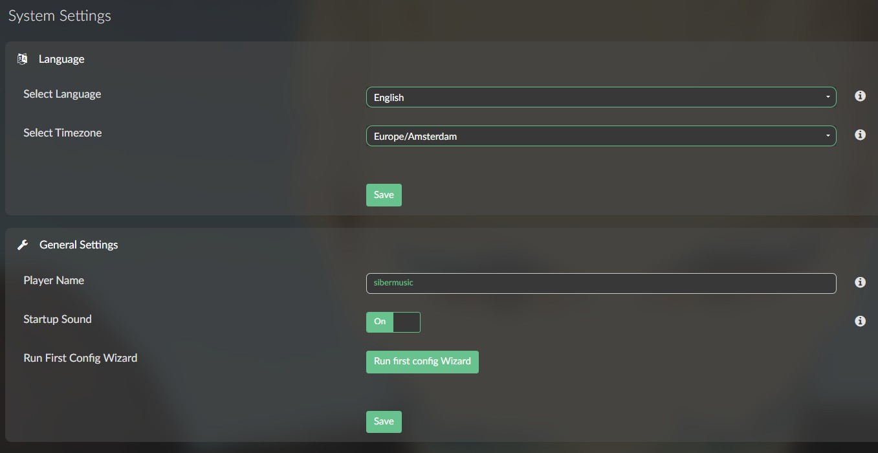Show info icon beside Select Timezone
This screenshot has width=878, height=453.
click(x=860, y=135)
